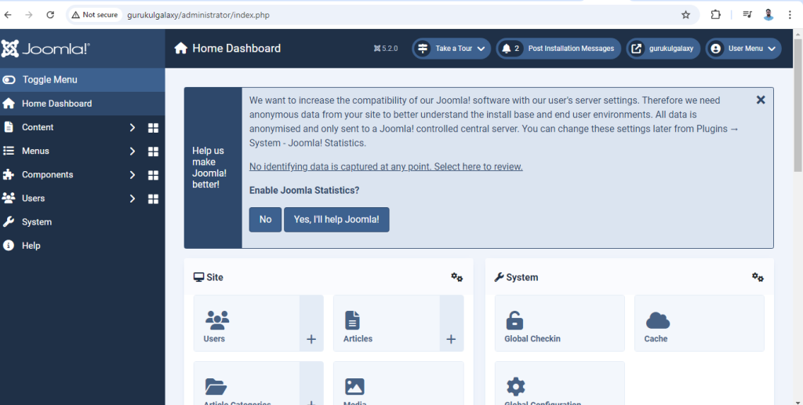Open Global Configuration gear tile
803x405 pixels.
tap(560, 383)
